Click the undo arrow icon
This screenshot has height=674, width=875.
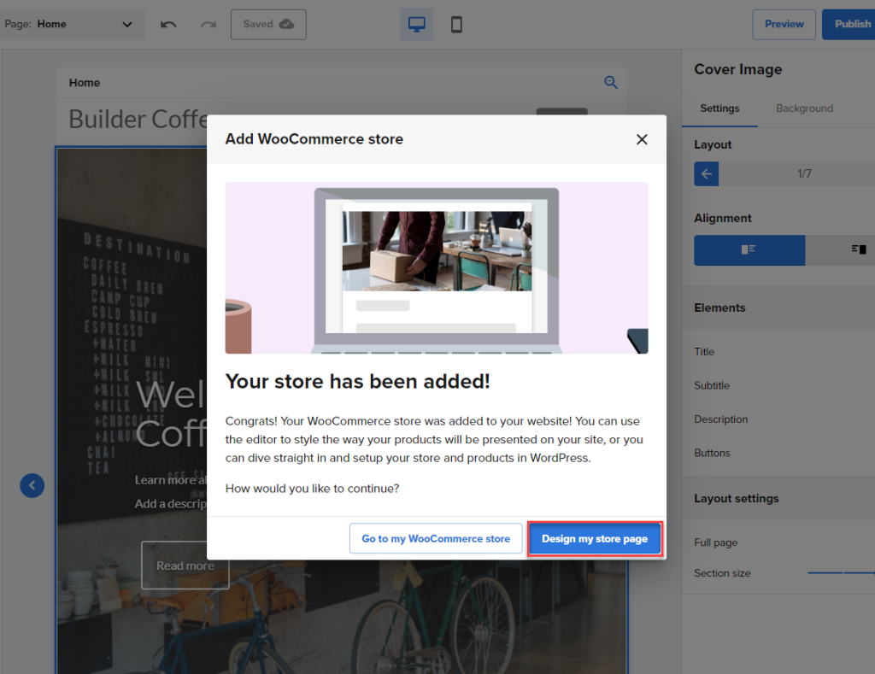[x=168, y=24]
